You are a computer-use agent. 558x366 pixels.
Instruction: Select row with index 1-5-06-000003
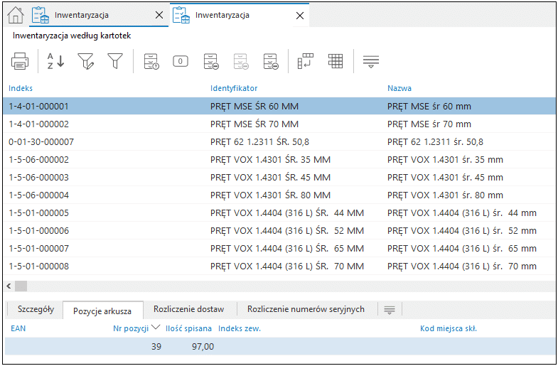click(39, 177)
